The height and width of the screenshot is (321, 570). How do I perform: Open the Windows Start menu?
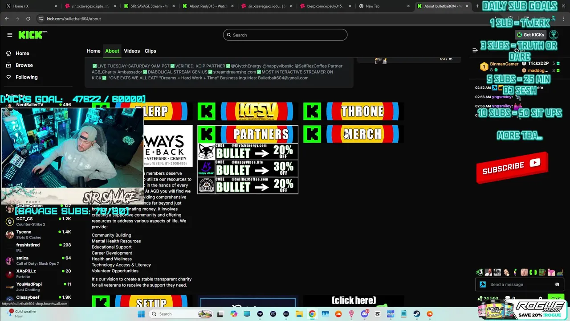141,314
